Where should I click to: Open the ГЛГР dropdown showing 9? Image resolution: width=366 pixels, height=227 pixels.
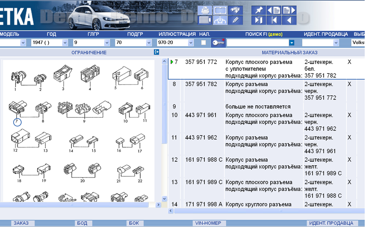pyautogui.click(x=106, y=43)
